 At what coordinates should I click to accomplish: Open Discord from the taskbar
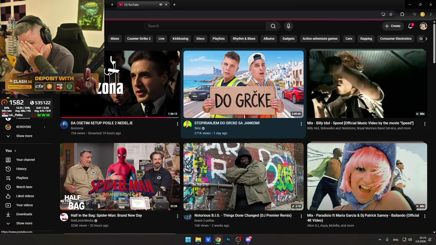248,240
